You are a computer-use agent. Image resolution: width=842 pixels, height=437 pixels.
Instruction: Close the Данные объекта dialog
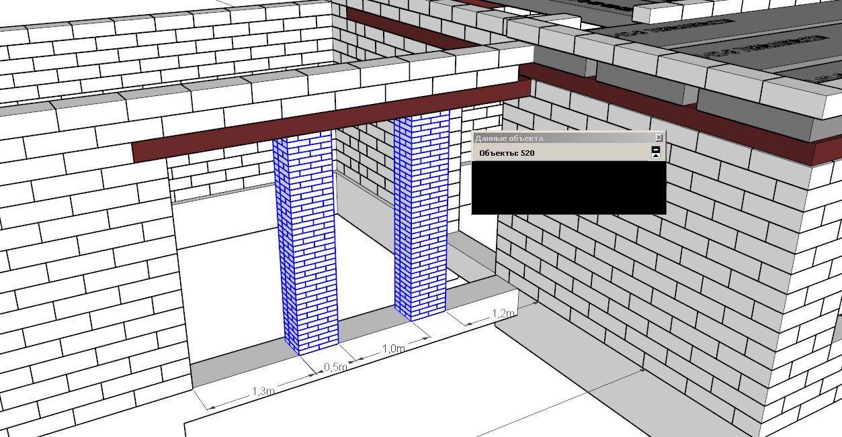pos(659,138)
